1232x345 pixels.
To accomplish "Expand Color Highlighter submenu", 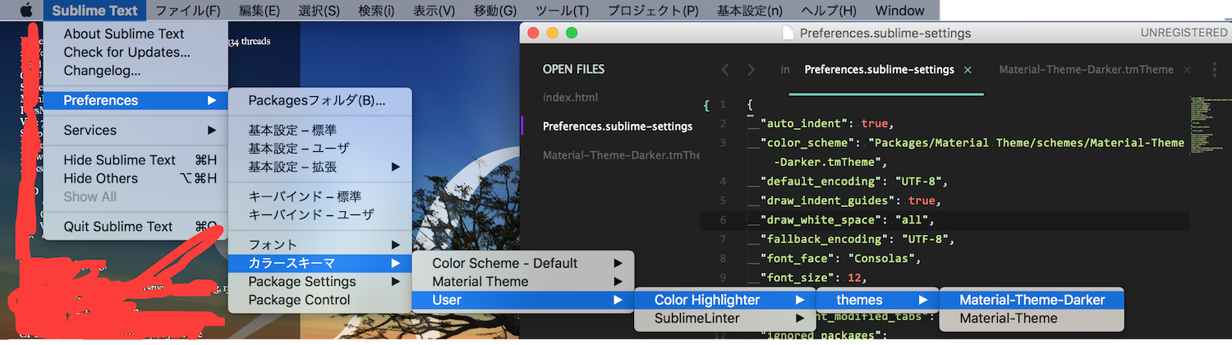I will [725, 300].
